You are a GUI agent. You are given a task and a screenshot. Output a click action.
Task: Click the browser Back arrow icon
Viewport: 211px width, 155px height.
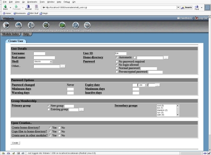click(x=5, y=6)
